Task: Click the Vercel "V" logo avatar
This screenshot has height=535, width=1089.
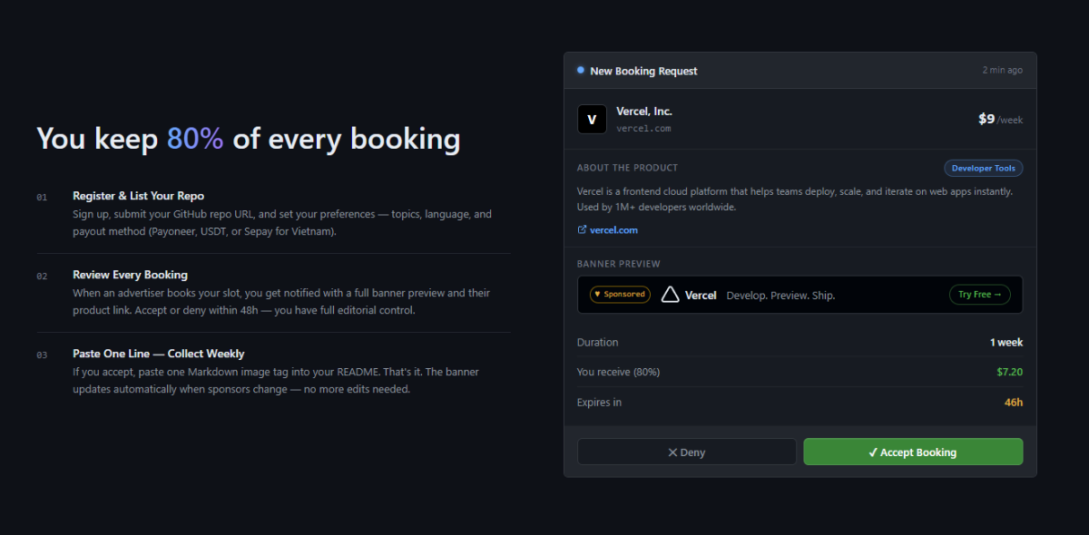Action: coord(592,120)
